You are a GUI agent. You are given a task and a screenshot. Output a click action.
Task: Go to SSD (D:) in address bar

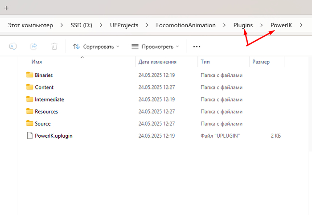point(82,25)
